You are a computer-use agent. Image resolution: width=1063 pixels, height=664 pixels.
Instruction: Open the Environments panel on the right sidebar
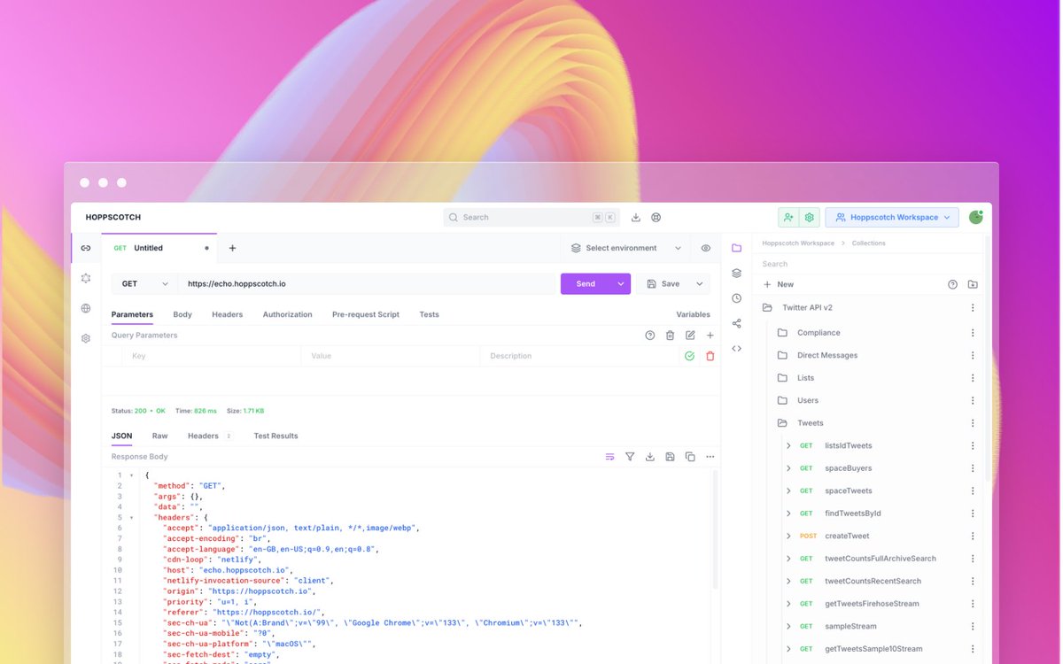coord(736,273)
